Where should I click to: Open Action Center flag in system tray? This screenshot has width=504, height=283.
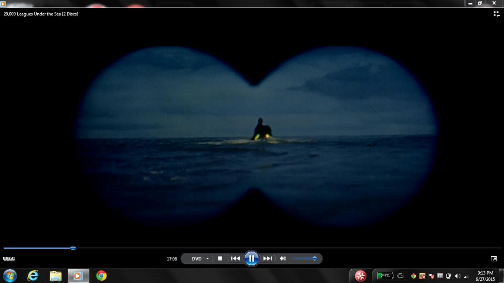pyautogui.click(x=431, y=276)
